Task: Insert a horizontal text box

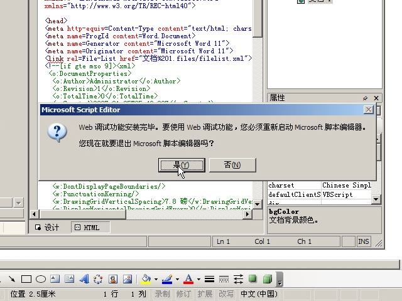Action: (55, 279)
